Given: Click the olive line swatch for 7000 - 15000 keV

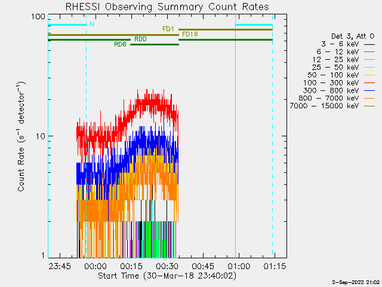Looking at the screenshot, I should (x=369, y=106).
